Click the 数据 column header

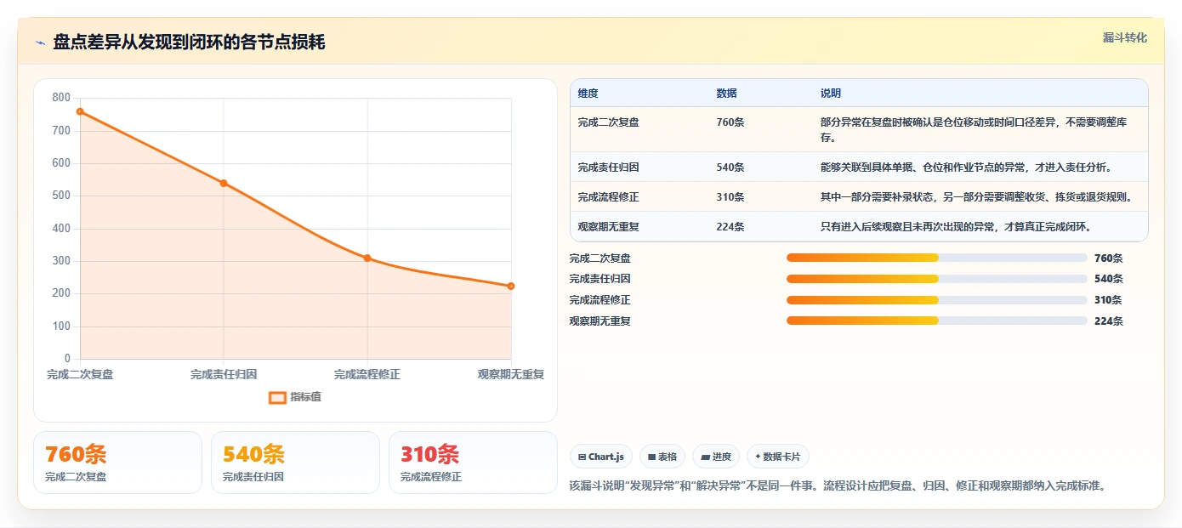tap(726, 94)
